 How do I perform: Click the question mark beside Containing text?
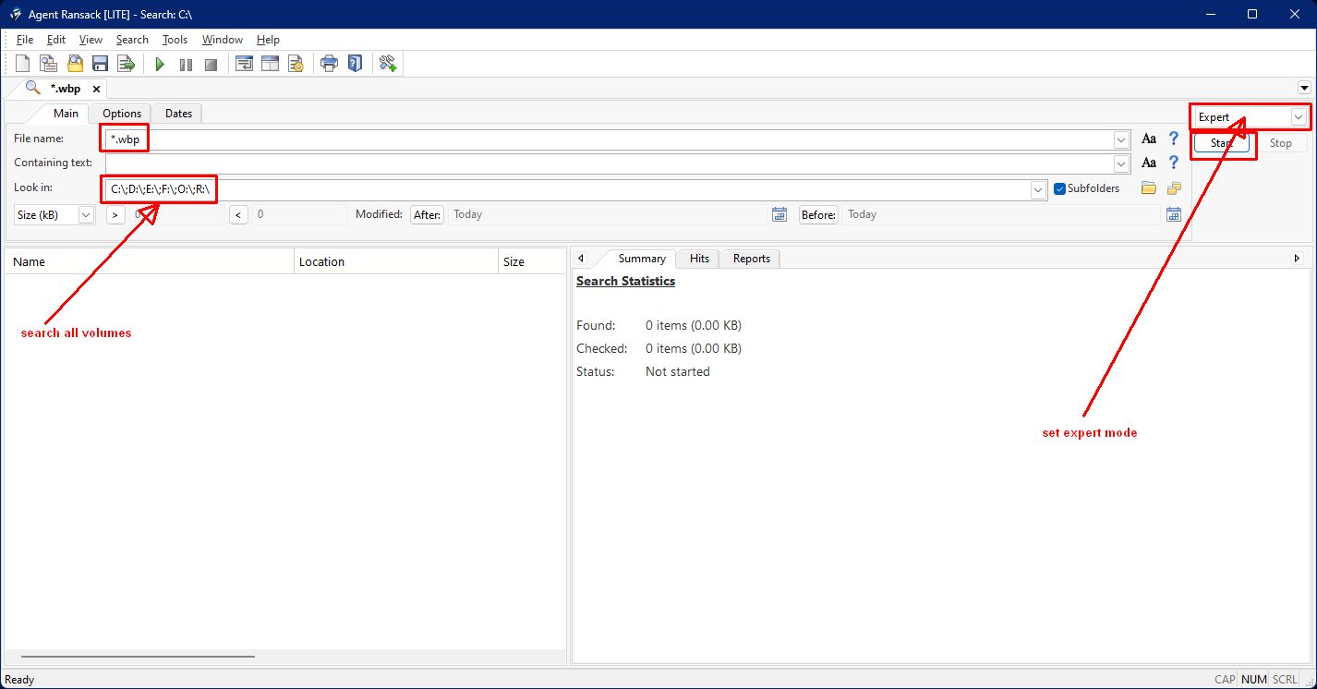[x=1174, y=163]
